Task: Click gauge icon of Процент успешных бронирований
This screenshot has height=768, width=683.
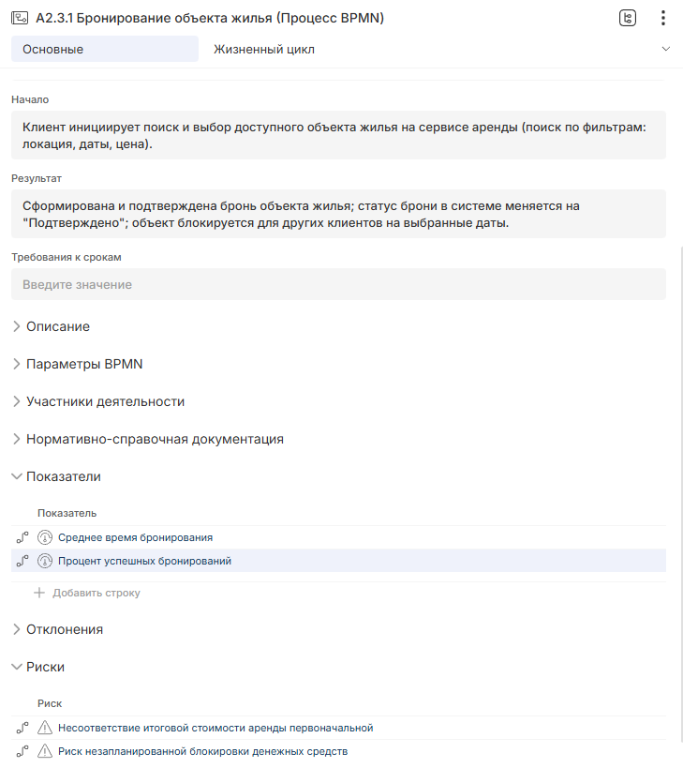Action: (45, 561)
